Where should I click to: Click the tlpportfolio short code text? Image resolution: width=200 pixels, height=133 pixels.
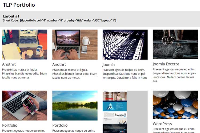point(59,20)
